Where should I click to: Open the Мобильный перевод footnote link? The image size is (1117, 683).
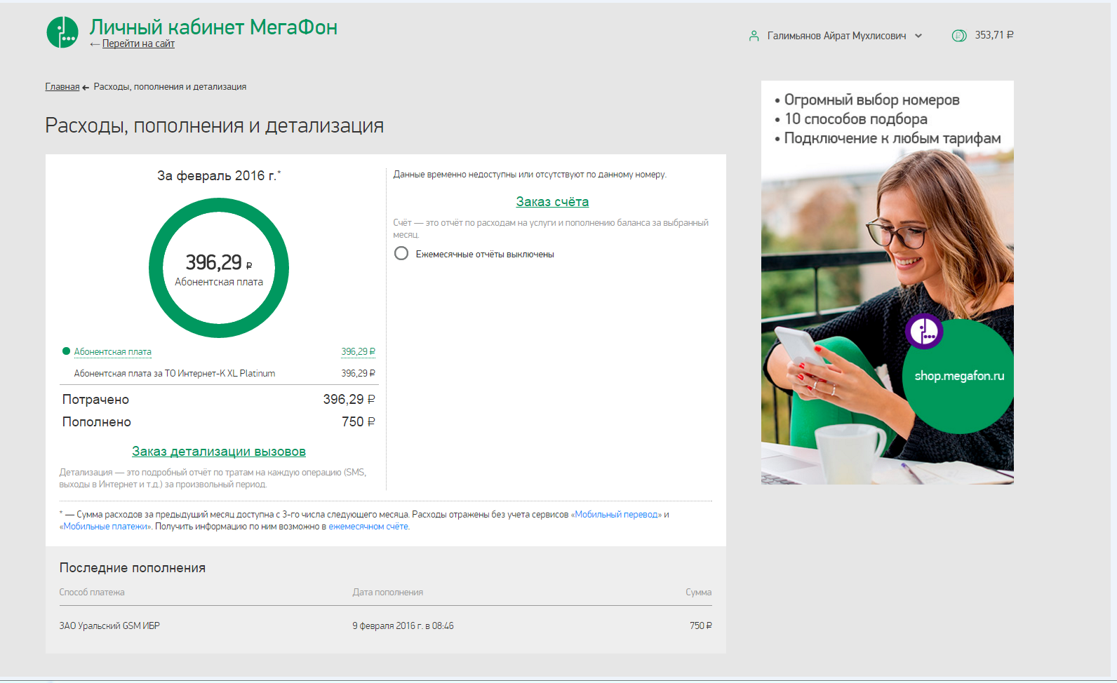pos(617,515)
